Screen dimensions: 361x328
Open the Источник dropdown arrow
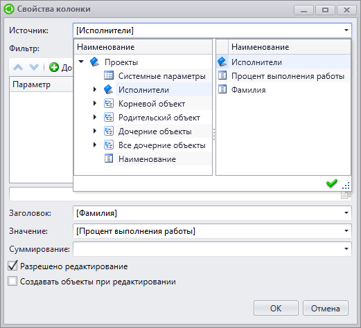[346, 30]
